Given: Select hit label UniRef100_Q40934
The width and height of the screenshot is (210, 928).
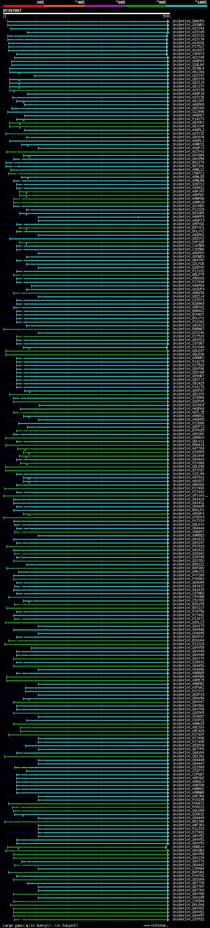Looking at the screenshot, I should tap(188, 137).
